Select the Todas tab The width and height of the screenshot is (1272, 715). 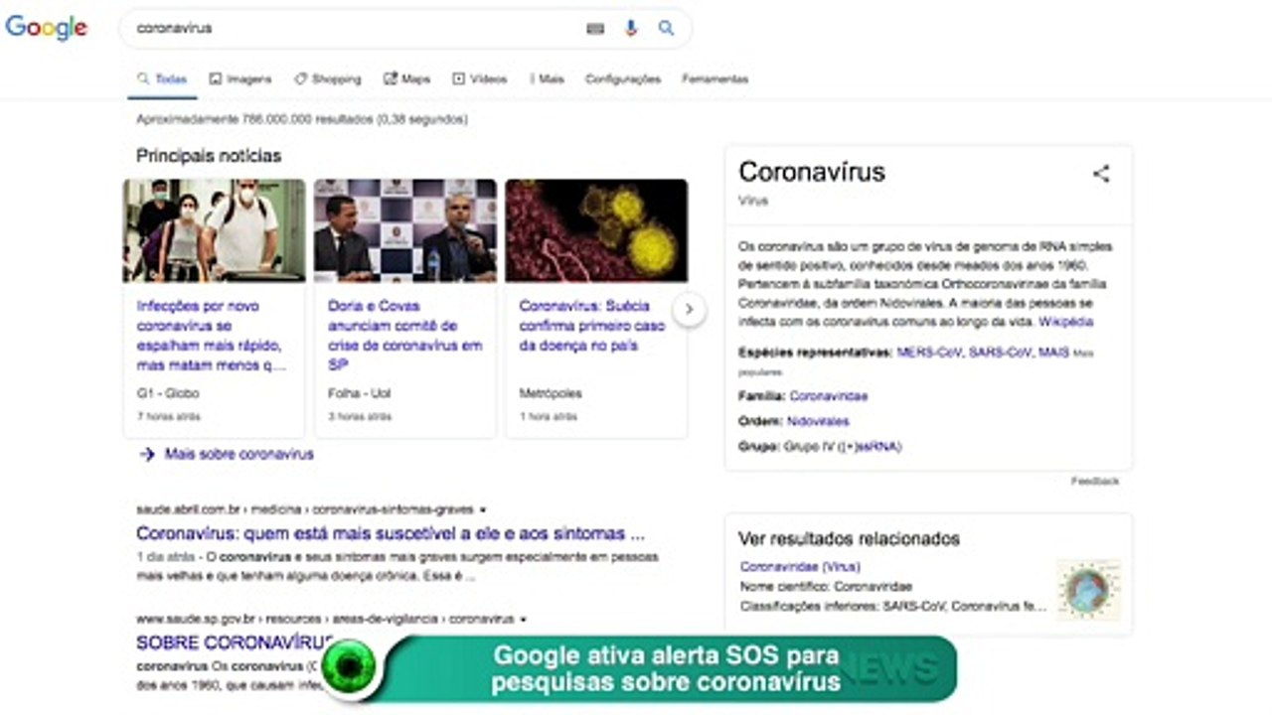(162, 79)
